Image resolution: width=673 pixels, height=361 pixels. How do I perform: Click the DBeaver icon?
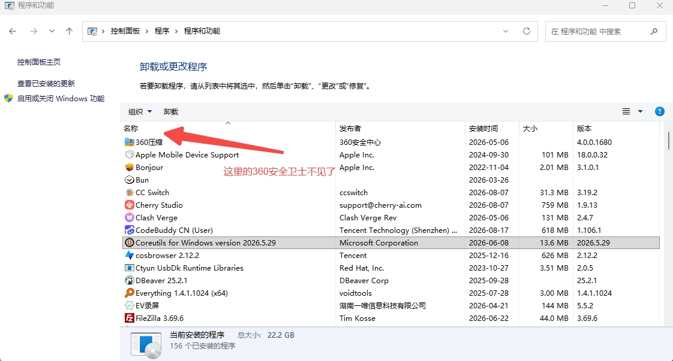tap(129, 281)
